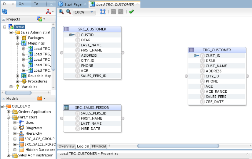The image size is (252, 159).
Task: Switch to the Start Page tab
Action: (73, 4)
